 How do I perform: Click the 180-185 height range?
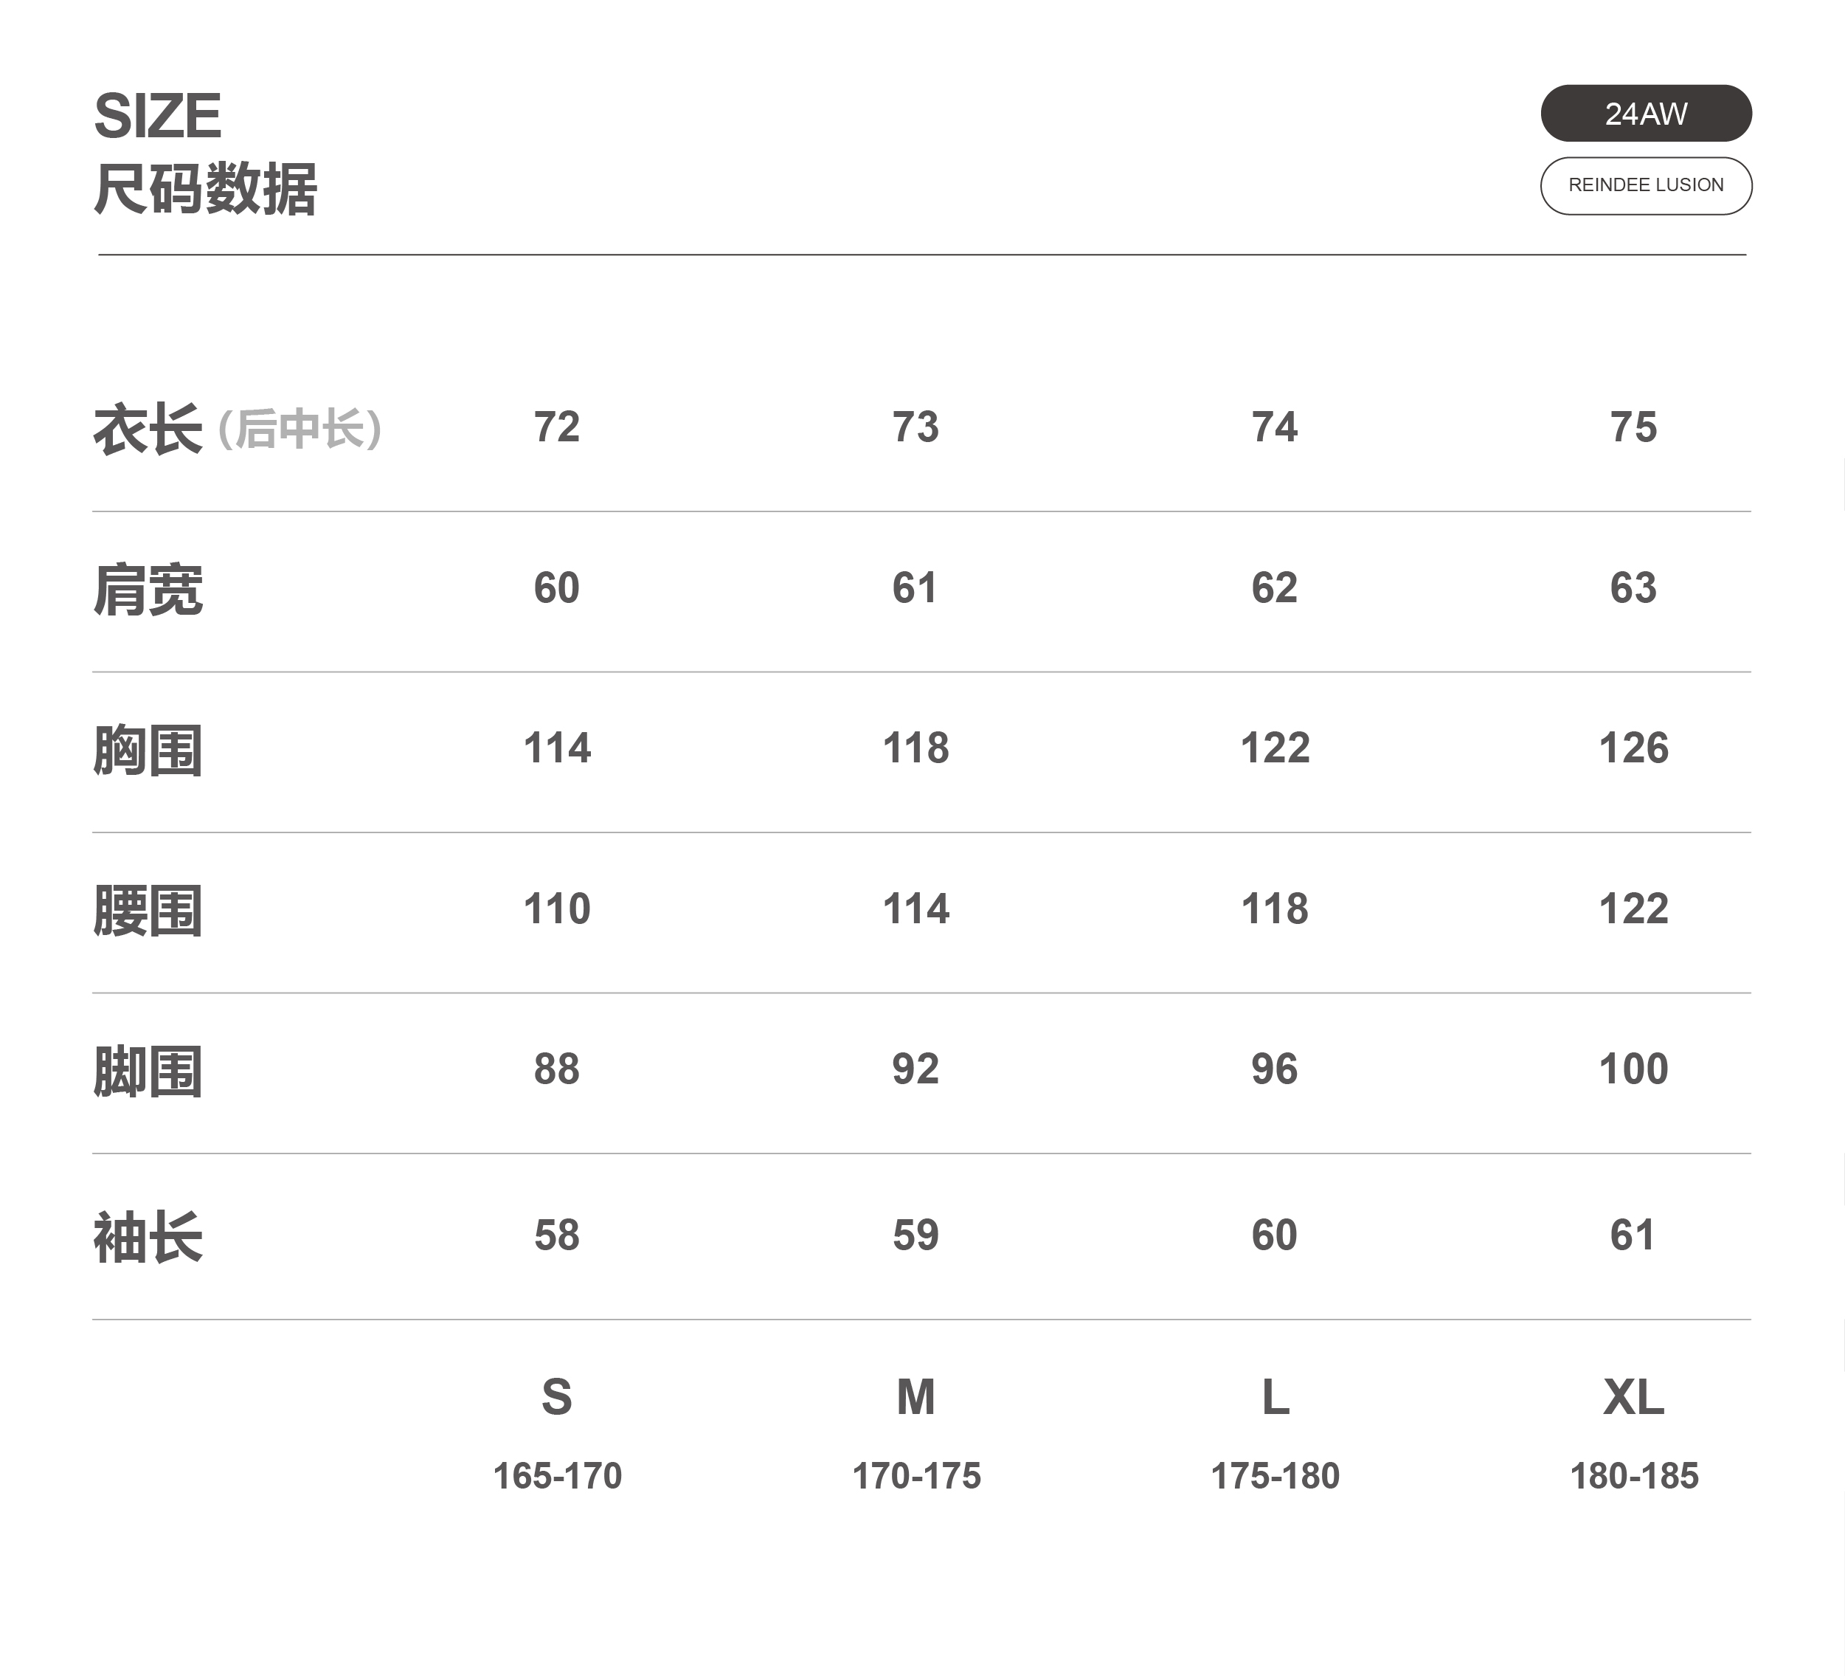pyautogui.click(x=1633, y=1477)
